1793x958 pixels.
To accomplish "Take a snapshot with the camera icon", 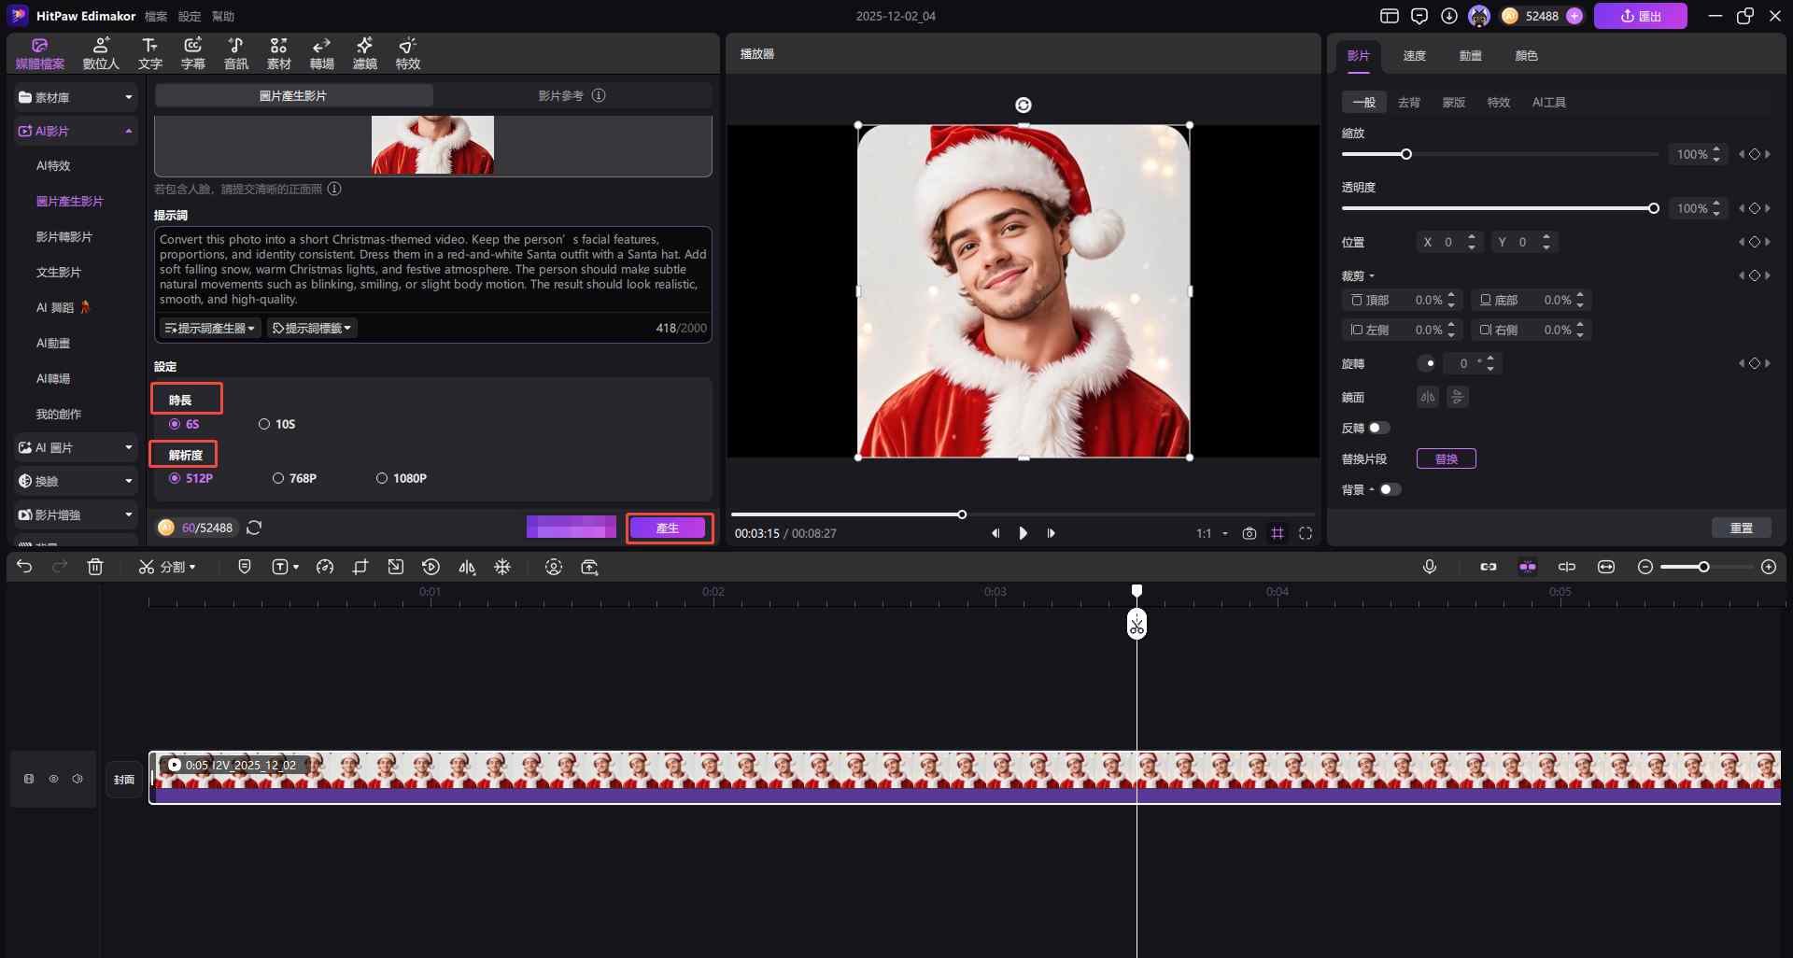I will coord(1249,533).
